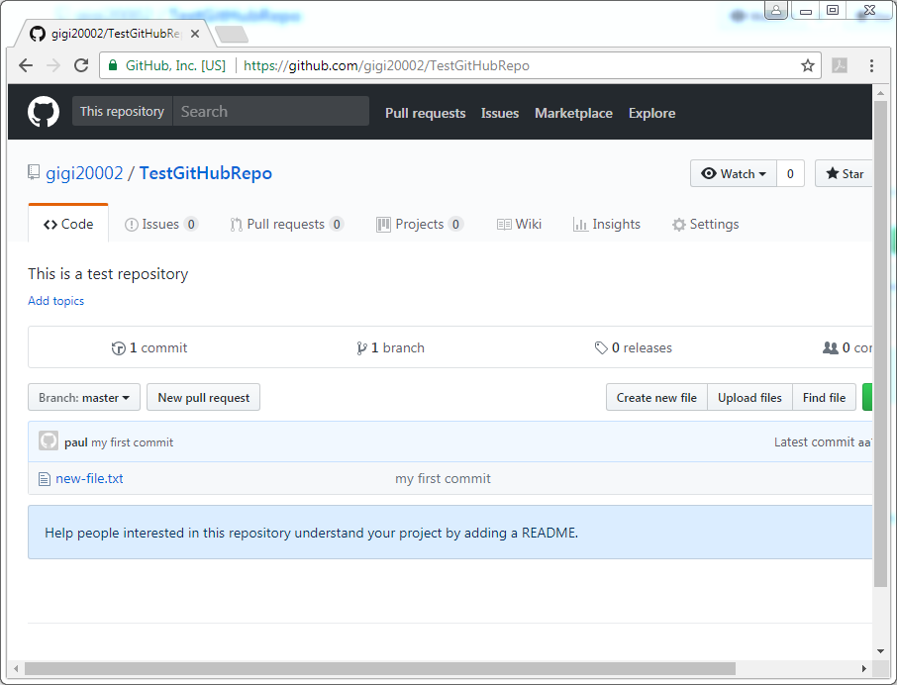The height and width of the screenshot is (685, 897).
Task: Click the browser address bar URL
Action: (386, 65)
